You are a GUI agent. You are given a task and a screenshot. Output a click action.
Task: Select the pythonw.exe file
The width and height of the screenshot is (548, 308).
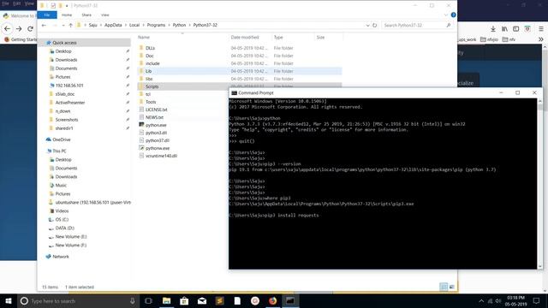(x=158, y=148)
